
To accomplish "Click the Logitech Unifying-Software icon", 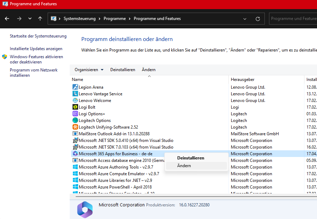I will (75, 127).
